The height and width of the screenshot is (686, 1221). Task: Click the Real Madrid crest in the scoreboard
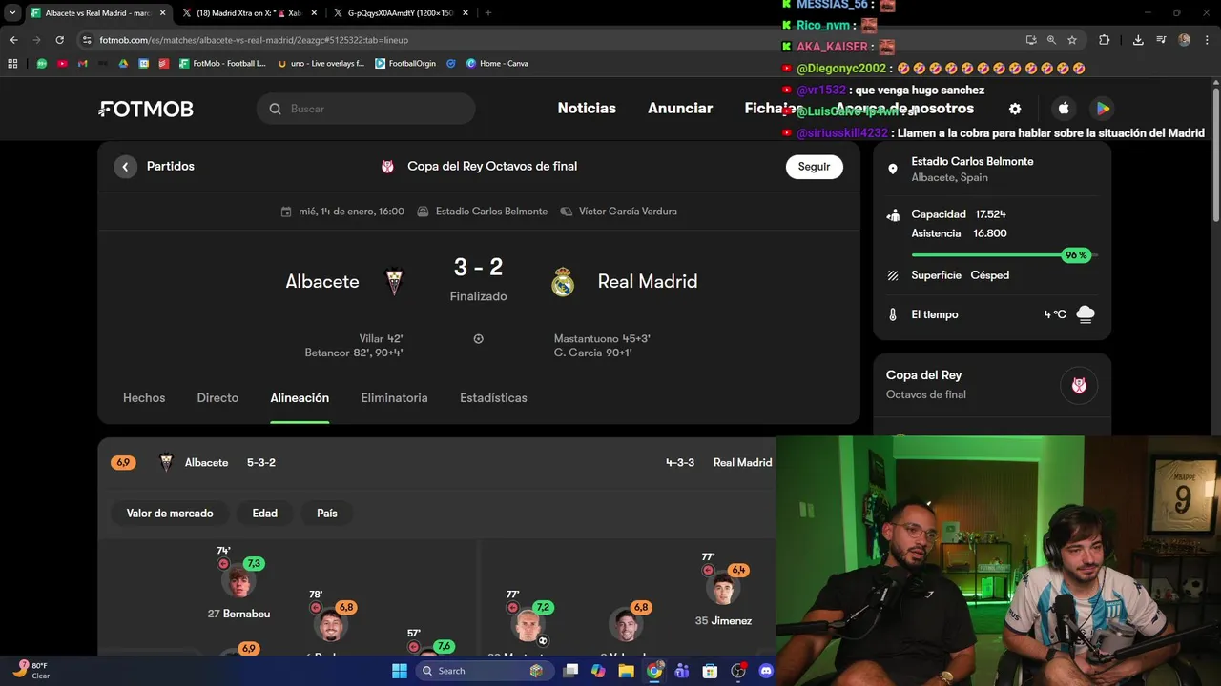click(x=563, y=282)
